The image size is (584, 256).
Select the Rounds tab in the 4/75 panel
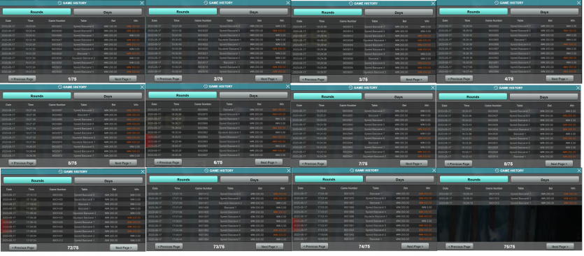pos(473,12)
